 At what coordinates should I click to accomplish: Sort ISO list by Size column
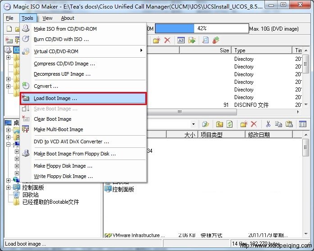(x=205, y=50)
